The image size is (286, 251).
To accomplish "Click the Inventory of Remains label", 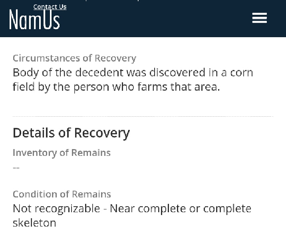I will (62, 153).
